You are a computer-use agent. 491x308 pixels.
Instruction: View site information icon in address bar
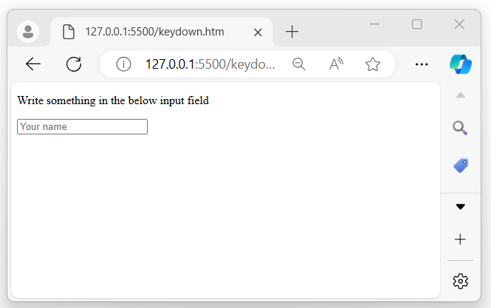point(123,64)
